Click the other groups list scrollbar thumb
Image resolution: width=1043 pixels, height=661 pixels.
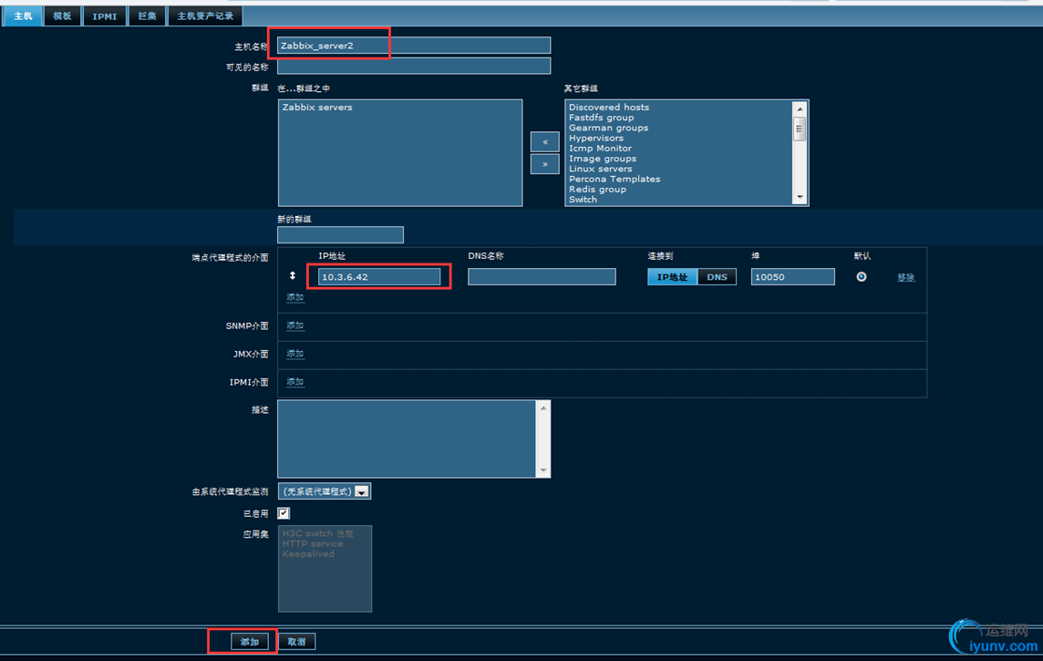click(x=800, y=129)
